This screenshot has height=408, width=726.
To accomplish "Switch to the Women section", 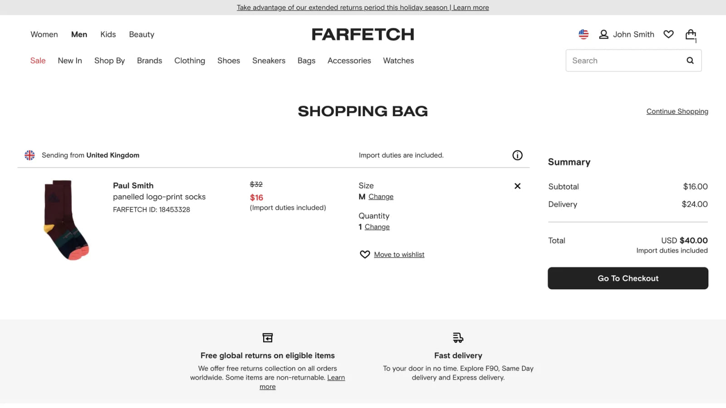I will pos(44,34).
